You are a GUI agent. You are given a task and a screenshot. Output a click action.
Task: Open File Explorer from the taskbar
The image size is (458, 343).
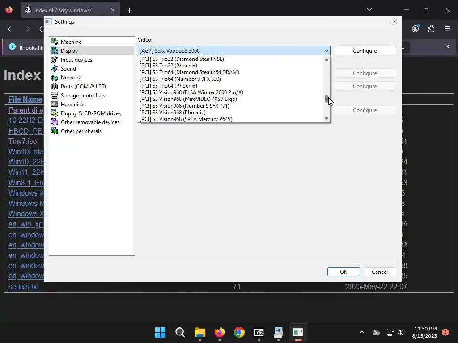point(200,332)
